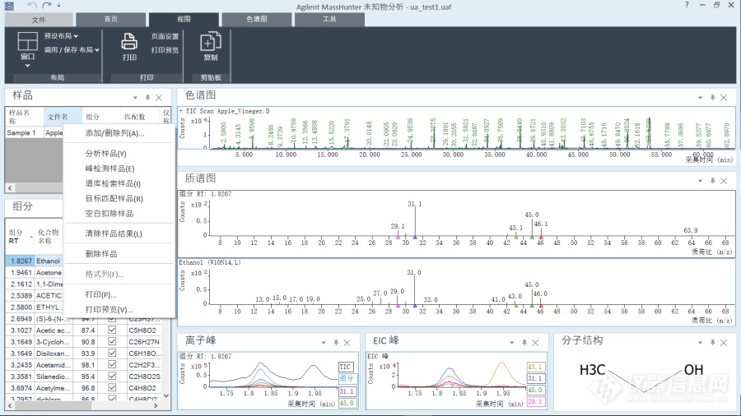Viewport: 741px width, 416px height.
Task: Click the undo arrow in title bar
Action: 32,6
